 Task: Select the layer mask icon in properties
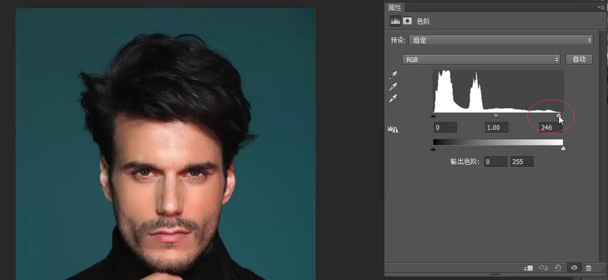pyautogui.click(x=407, y=21)
